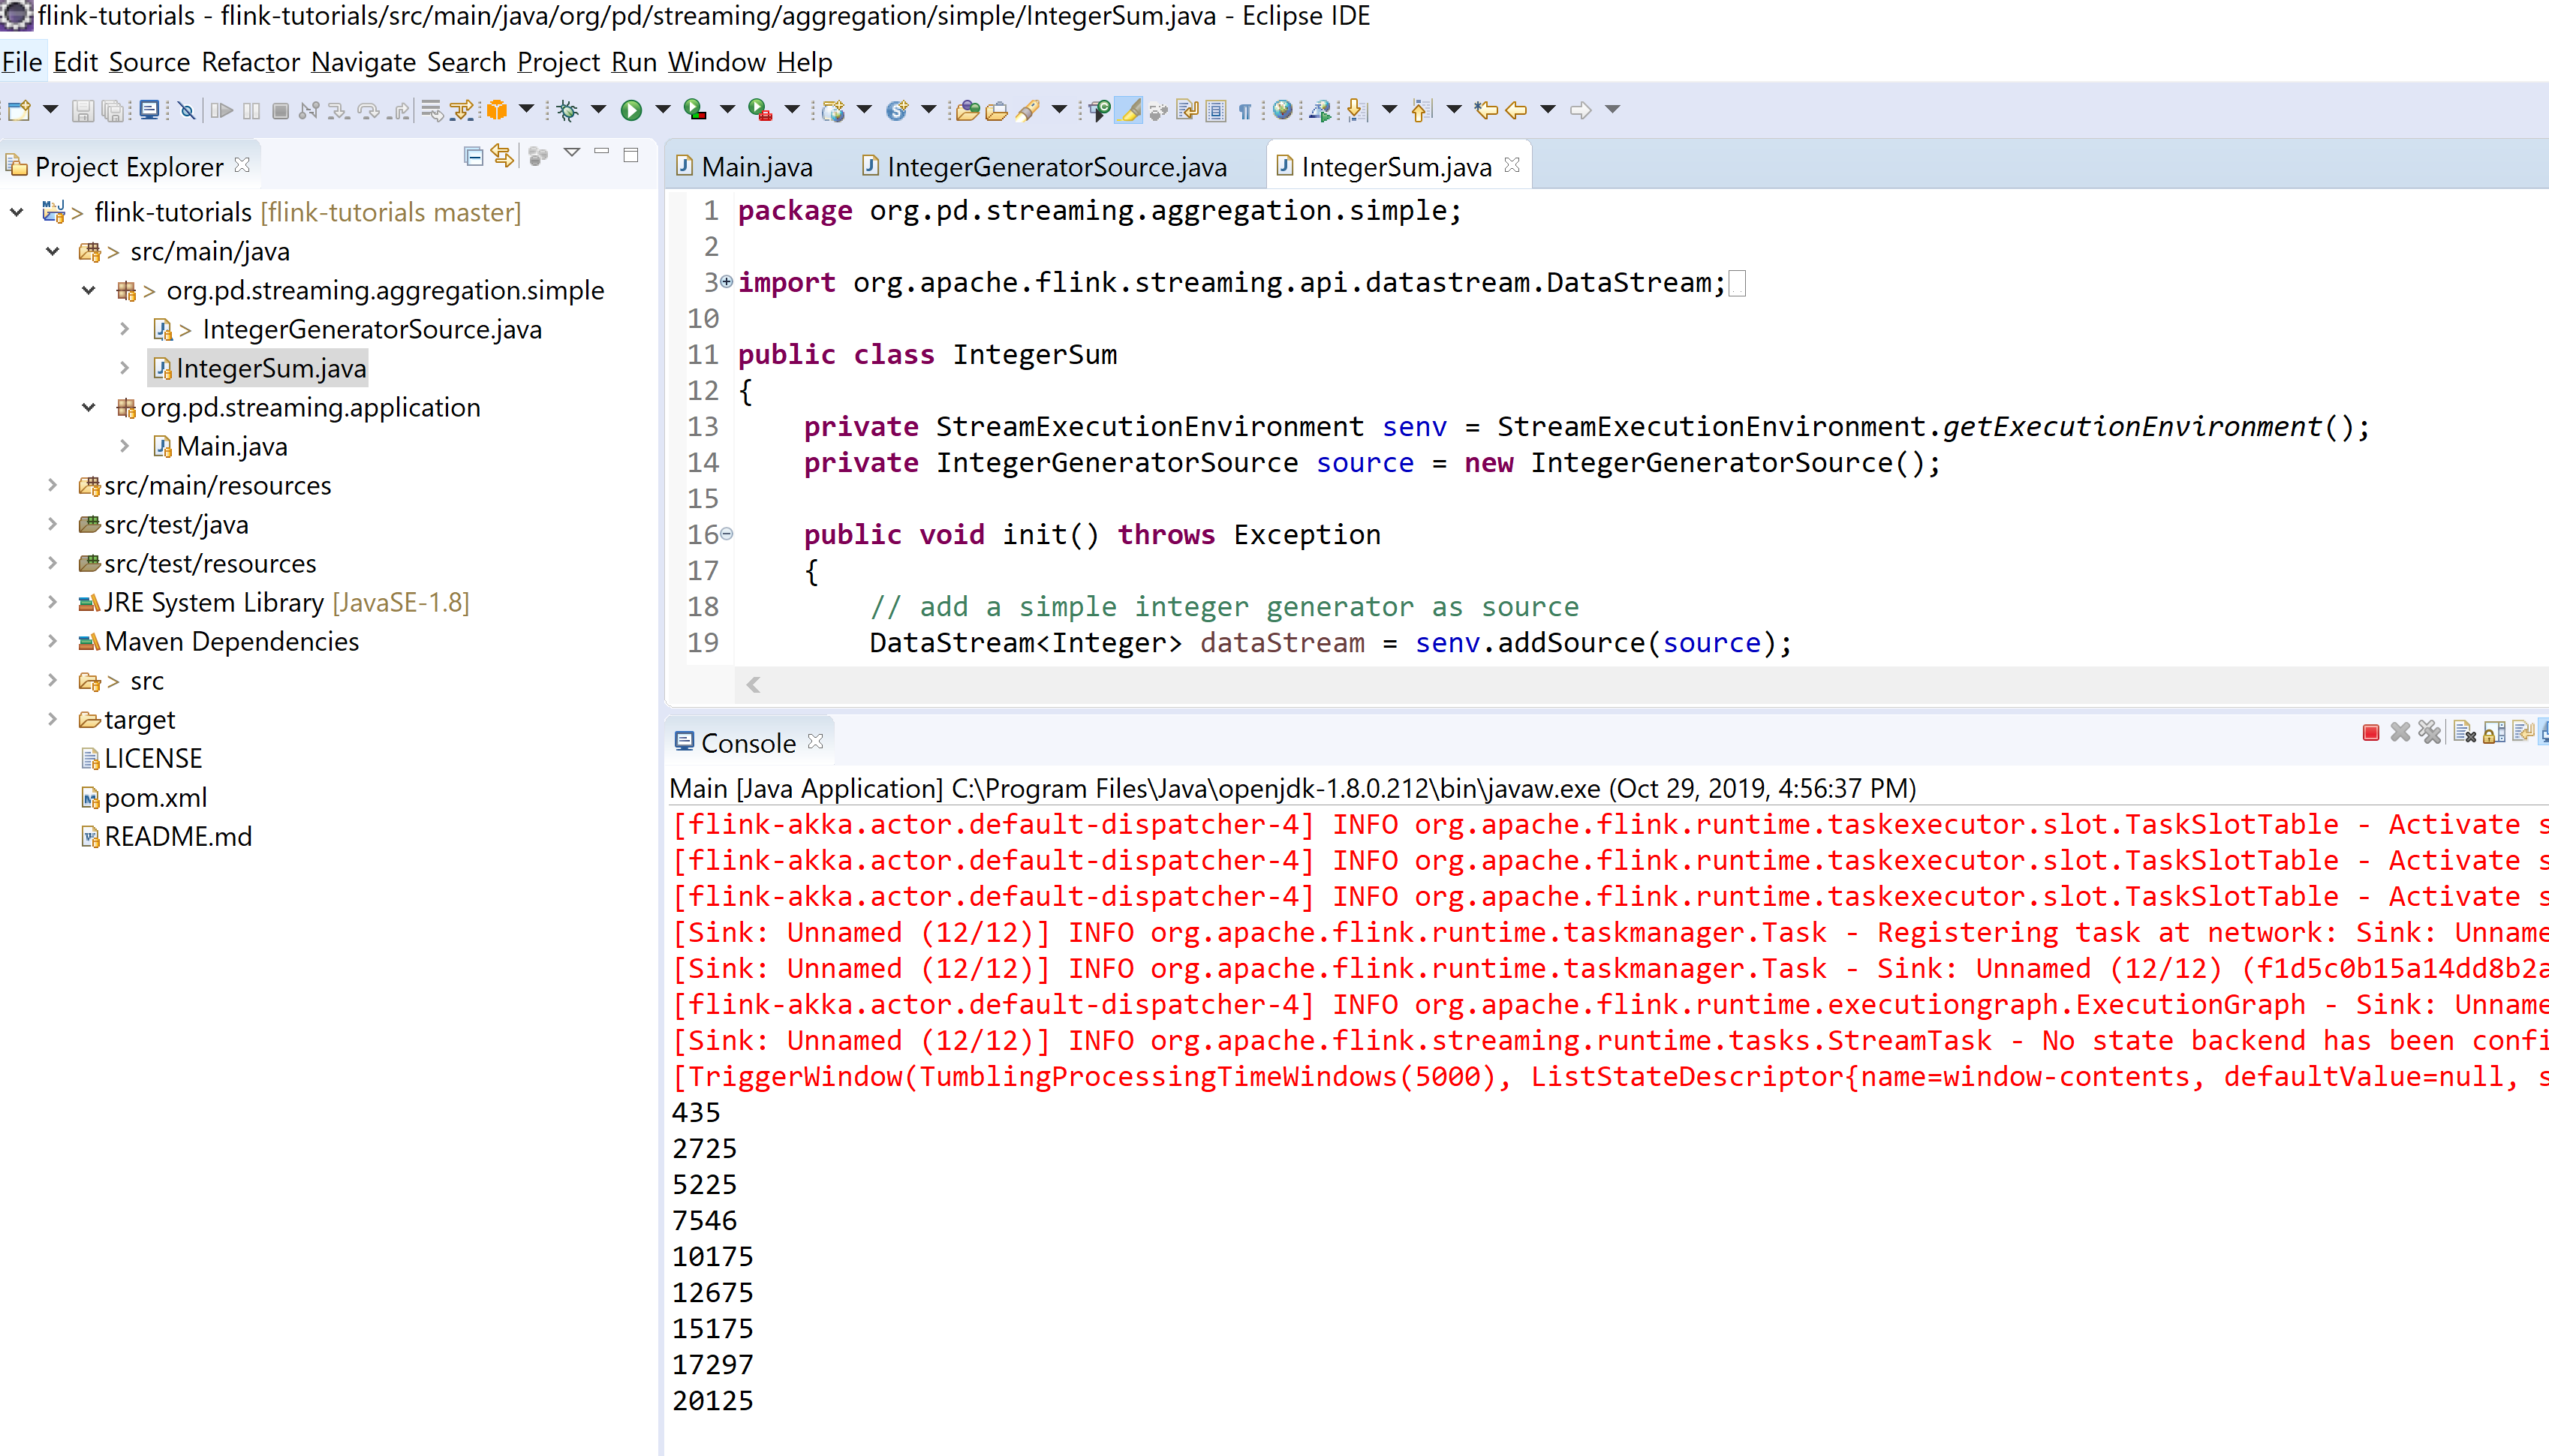Toggle Mark Occurrences highlighter in toolbar
The image size is (2549, 1456).
(x=1129, y=110)
